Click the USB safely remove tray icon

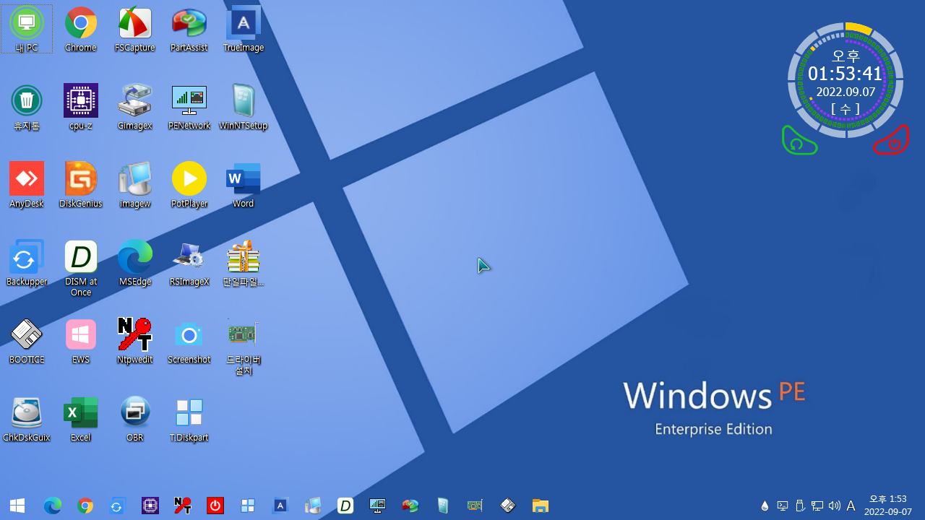coord(800,506)
